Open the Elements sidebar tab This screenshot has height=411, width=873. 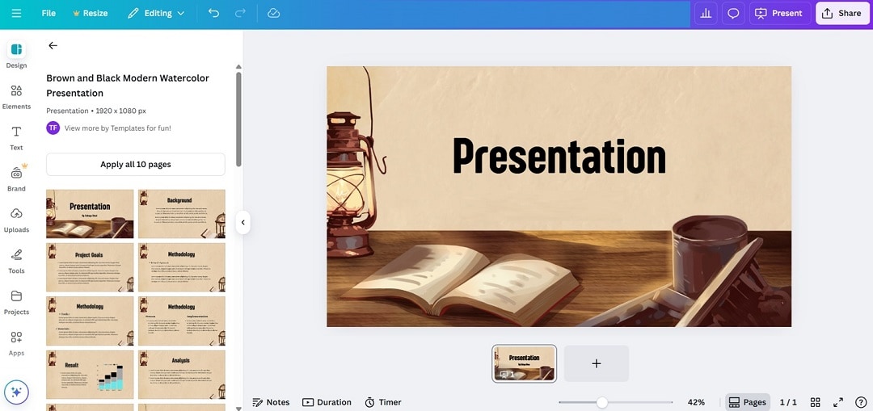[17, 95]
